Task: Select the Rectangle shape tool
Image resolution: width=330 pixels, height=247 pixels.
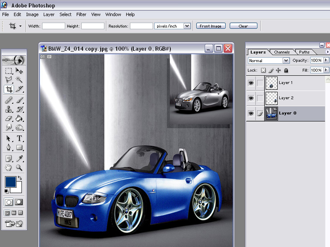Action: (x=19, y=147)
